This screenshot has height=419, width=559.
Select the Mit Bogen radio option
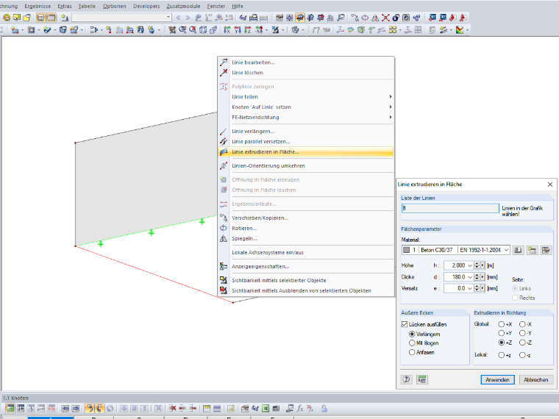(x=412, y=343)
